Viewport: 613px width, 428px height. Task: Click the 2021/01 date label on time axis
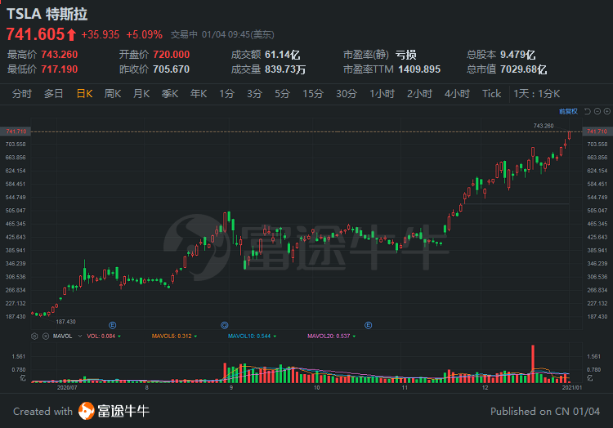pos(572,388)
